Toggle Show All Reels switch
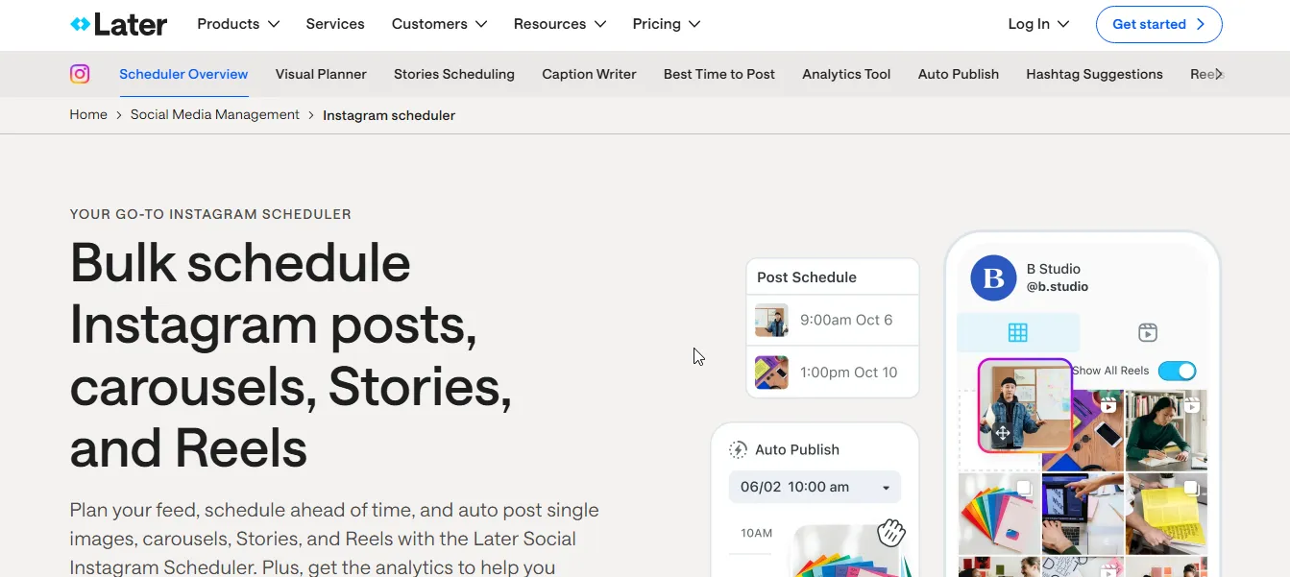 1177,371
